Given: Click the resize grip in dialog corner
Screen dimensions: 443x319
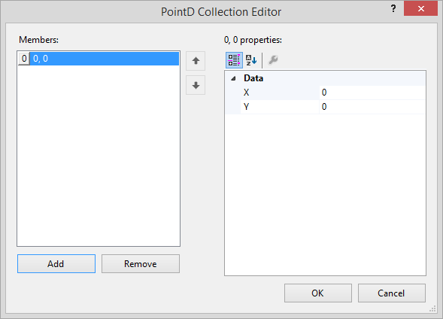Looking at the screenshot, I should (x=432, y=308).
